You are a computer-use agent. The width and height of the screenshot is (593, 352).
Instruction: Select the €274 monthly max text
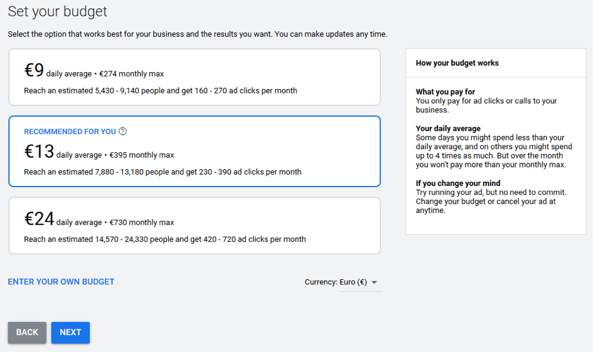(131, 73)
